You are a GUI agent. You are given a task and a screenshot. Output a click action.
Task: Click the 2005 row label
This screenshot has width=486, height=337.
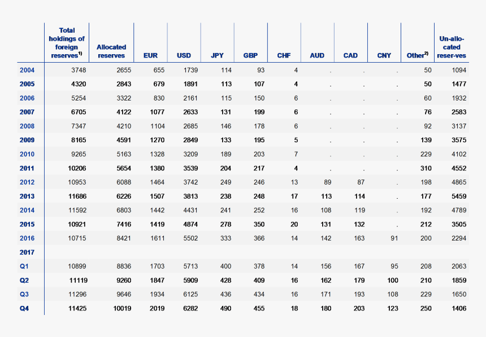[x=27, y=84]
